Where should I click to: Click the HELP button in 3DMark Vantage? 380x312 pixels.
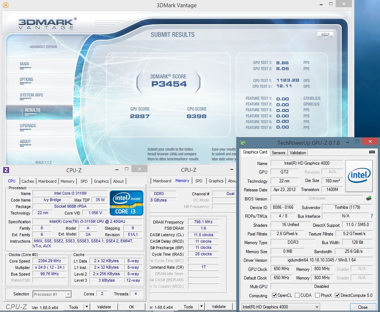tap(325, 34)
